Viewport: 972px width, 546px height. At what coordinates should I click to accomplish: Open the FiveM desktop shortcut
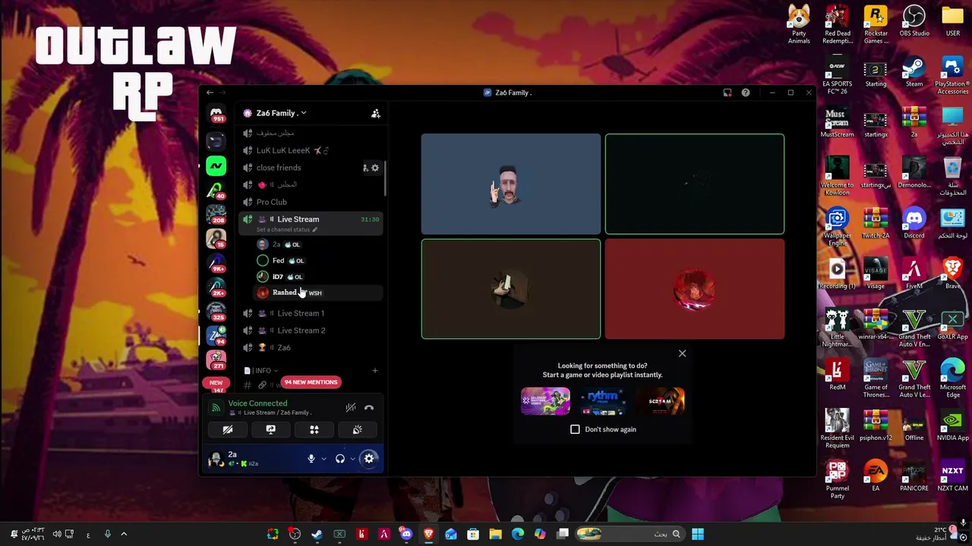914,275
